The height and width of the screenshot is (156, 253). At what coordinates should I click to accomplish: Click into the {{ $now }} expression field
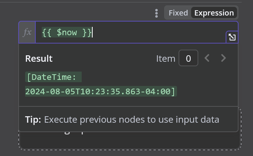click(130, 32)
